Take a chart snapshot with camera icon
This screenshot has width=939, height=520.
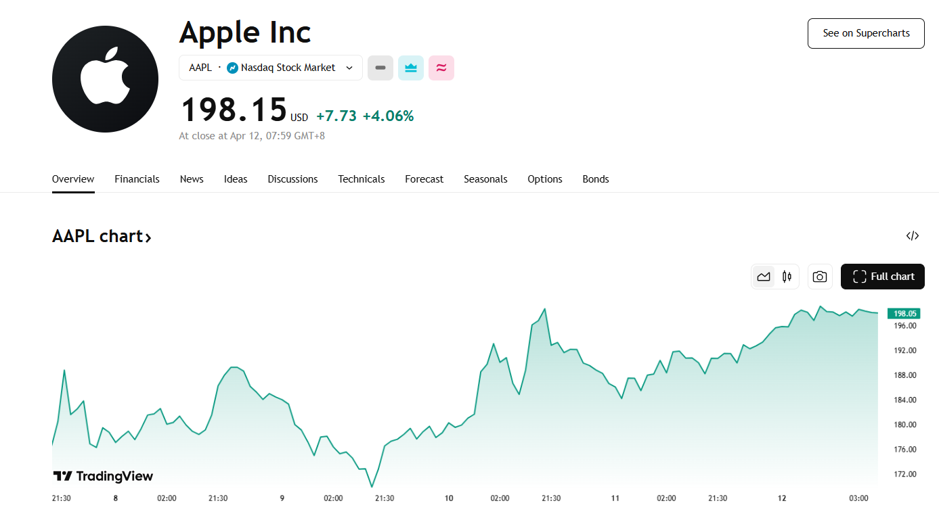(820, 277)
